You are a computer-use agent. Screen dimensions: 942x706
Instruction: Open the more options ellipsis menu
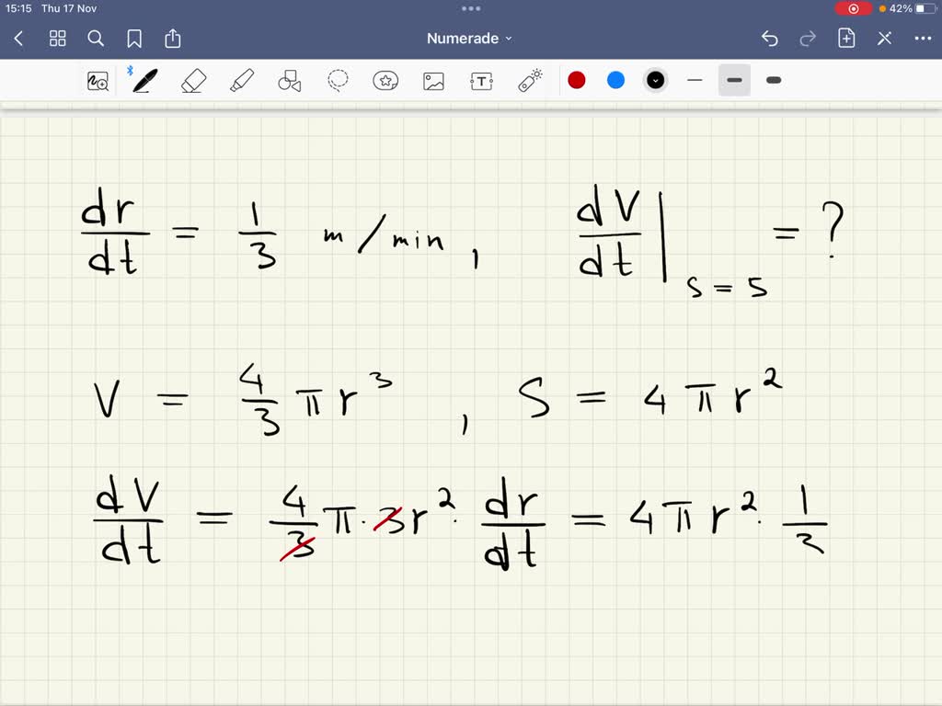pos(924,38)
